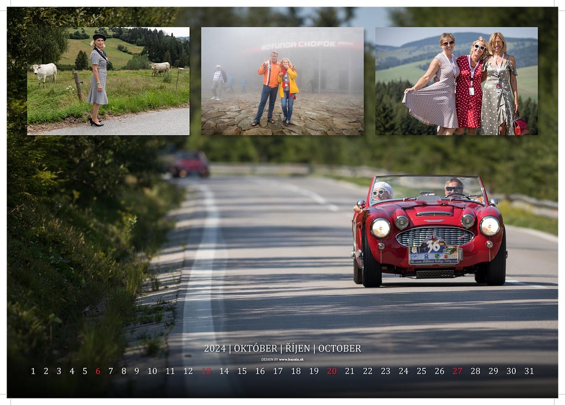Click the blurred red car in background
Screen dimensions: 565x405
tap(190, 164)
